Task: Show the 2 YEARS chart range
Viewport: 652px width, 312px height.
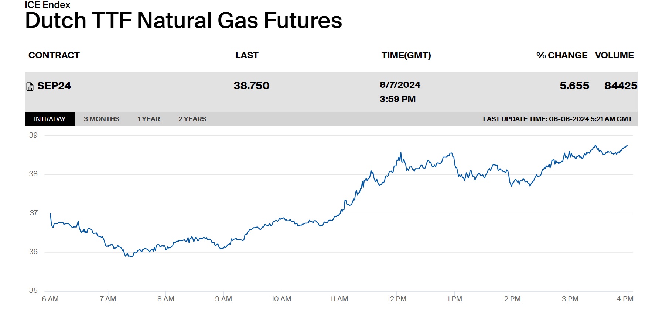Action: point(192,119)
